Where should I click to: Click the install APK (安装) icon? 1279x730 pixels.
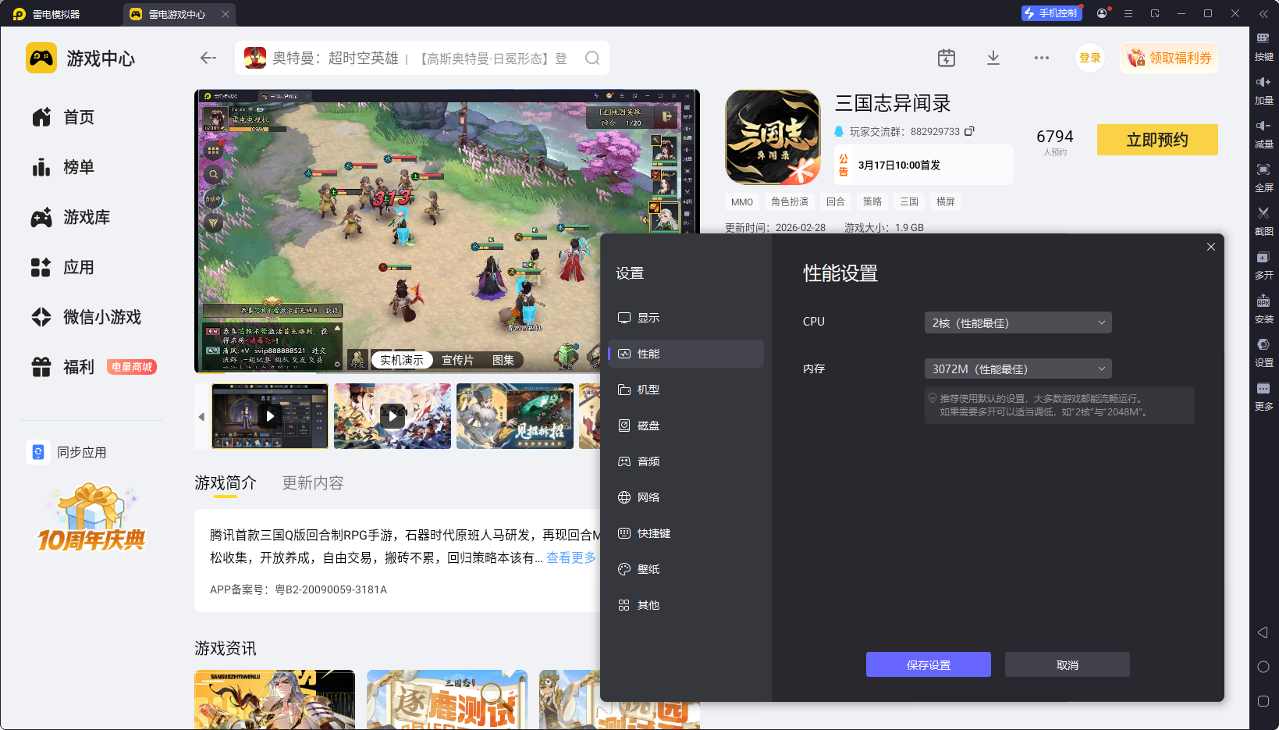pos(1263,307)
